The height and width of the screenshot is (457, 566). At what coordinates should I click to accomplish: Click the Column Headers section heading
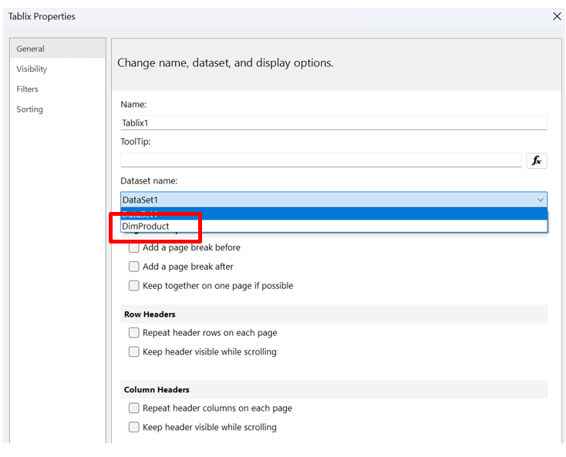tap(157, 389)
